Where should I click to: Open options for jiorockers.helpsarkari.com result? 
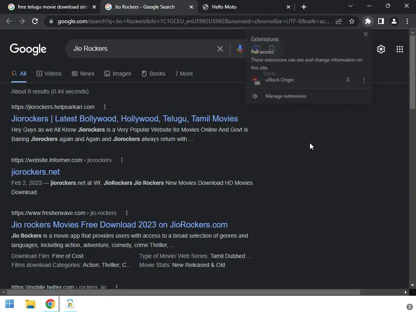pos(105,107)
